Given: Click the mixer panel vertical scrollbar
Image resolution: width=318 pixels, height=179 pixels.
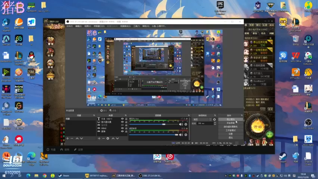Looking at the screenshot, I should 190,128.
